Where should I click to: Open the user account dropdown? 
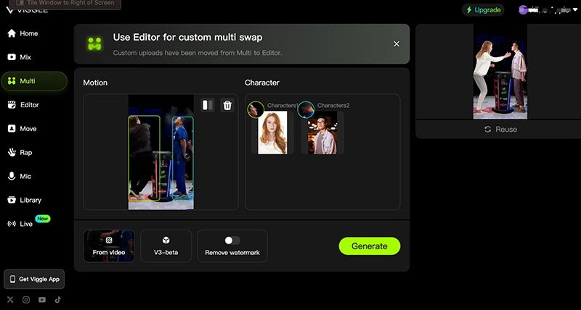point(549,10)
